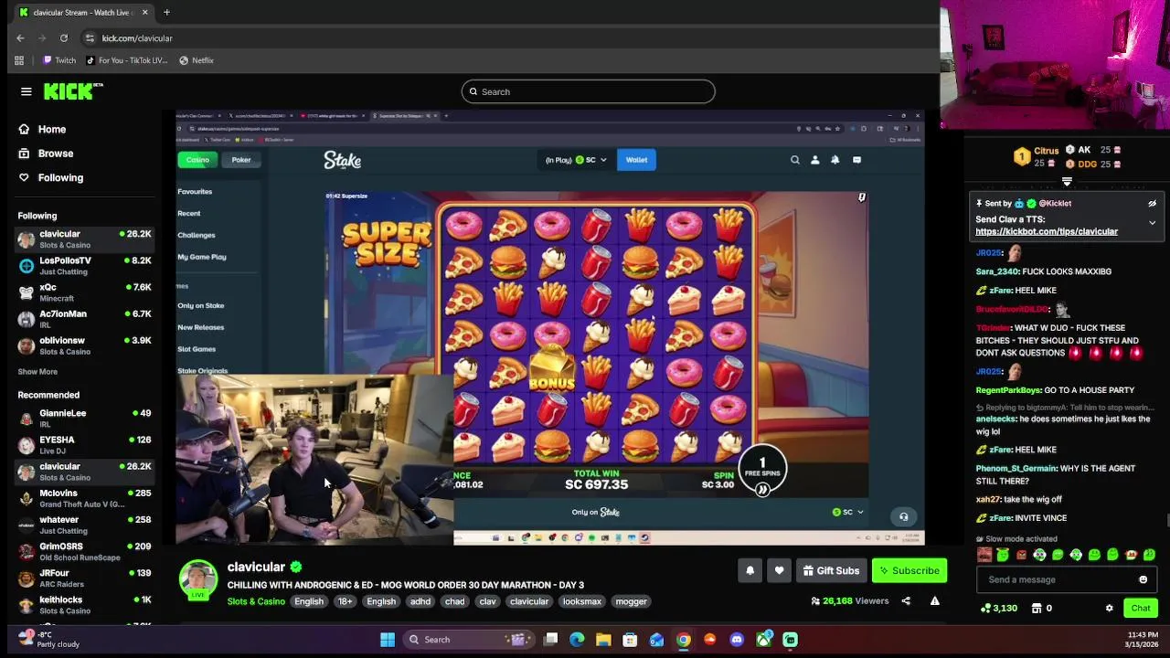Select the chad tag

[454, 601]
